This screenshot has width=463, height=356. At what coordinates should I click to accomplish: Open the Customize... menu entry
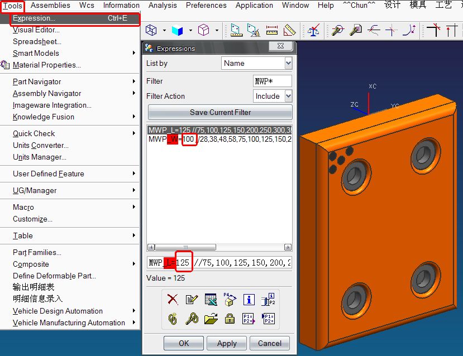[x=70, y=219]
